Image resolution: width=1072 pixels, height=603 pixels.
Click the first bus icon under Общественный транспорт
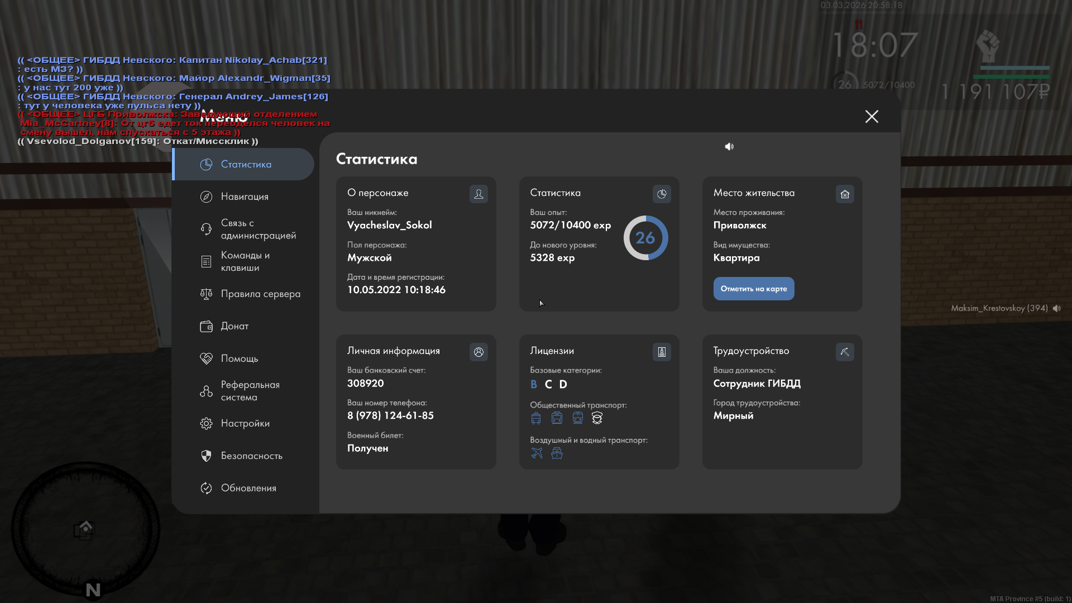(536, 418)
